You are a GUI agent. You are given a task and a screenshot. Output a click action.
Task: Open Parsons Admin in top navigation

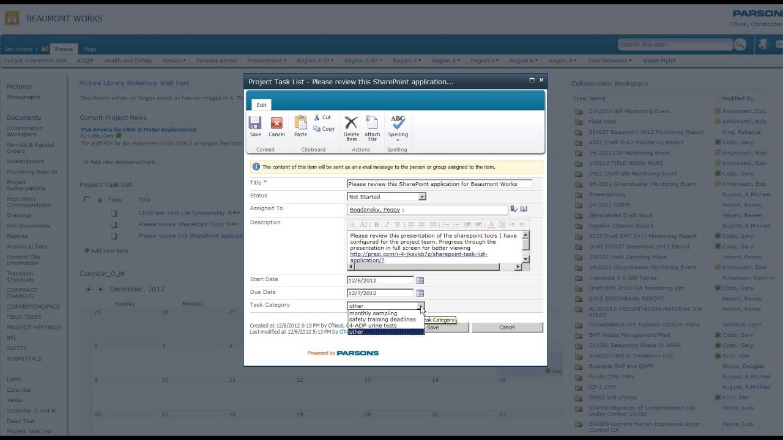pyautogui.click(x=216, y=61)
